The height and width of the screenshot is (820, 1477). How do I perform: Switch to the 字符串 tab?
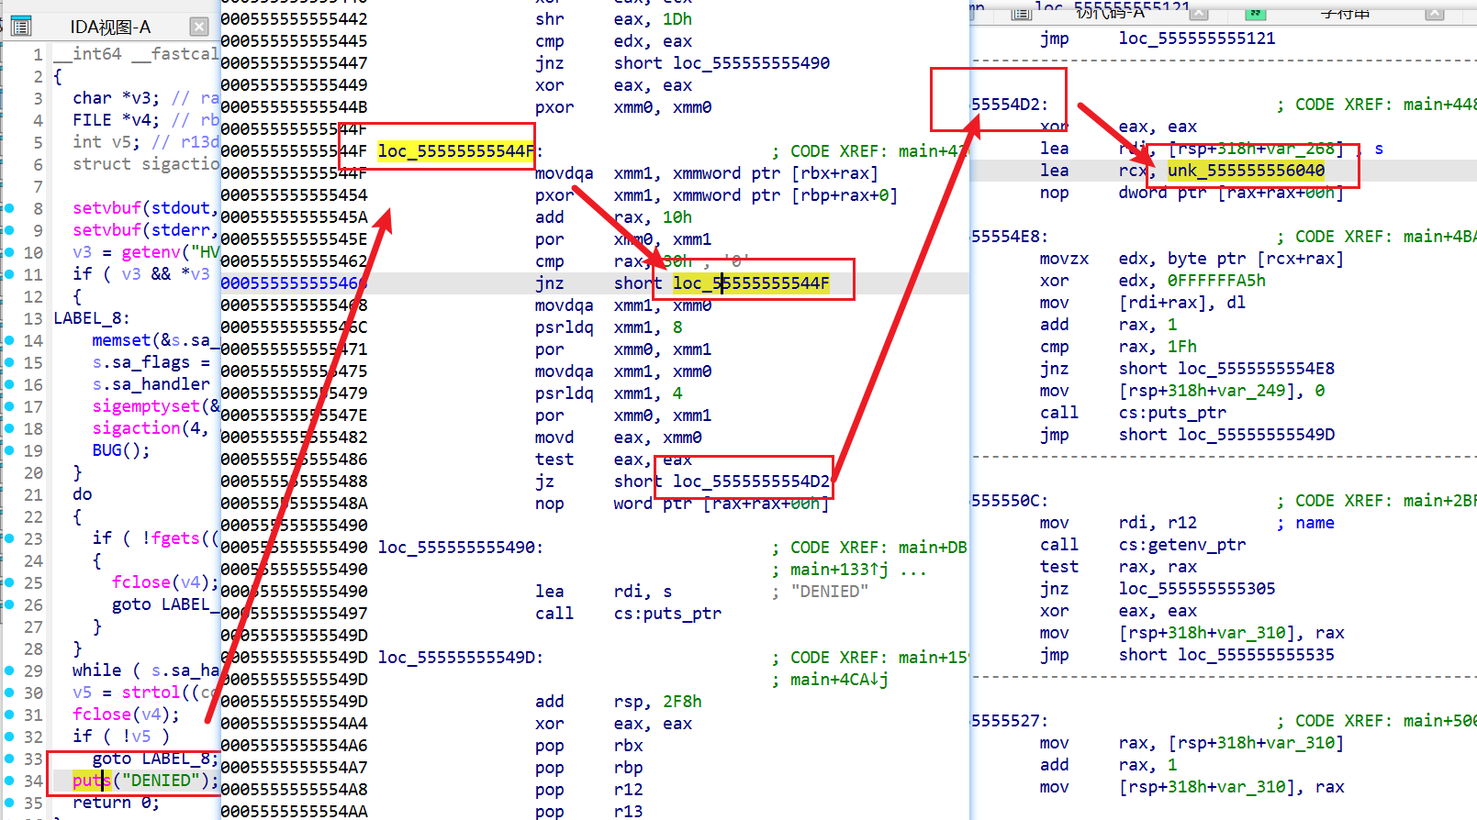tap(1345, 13)
